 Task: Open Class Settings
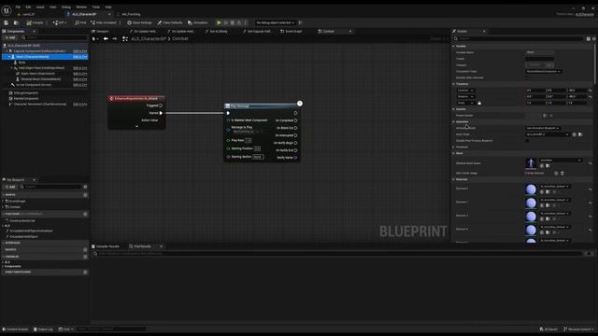(139, 22)
